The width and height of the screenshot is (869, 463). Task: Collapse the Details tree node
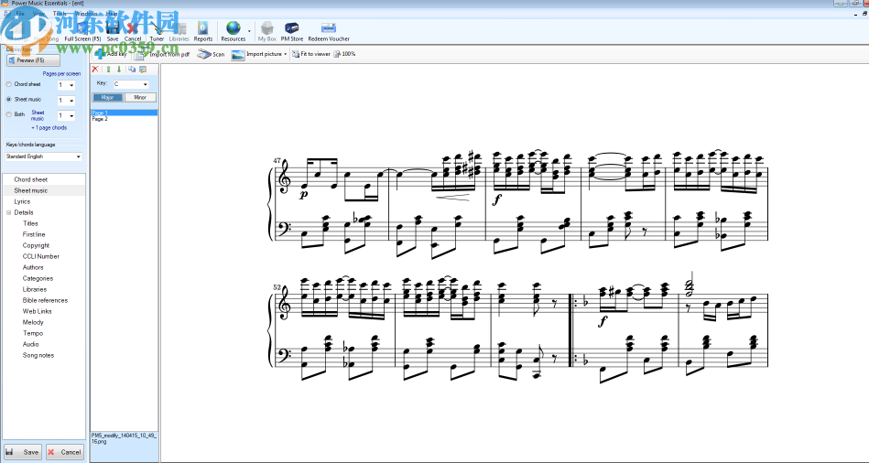(x=9, y=212)
